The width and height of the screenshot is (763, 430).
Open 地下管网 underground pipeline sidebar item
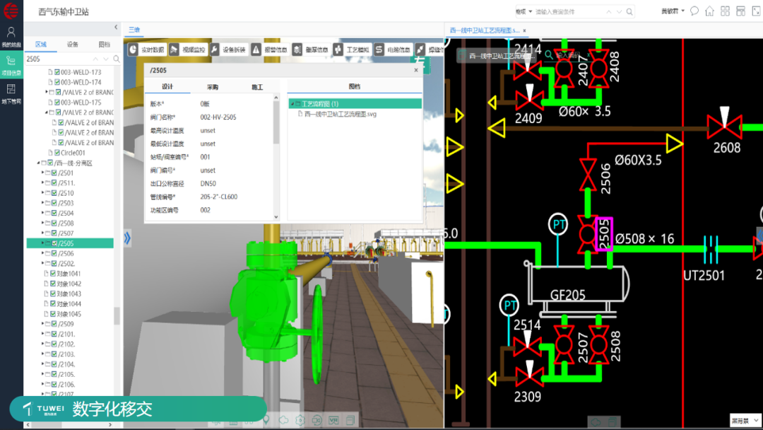pyautogui.click(x=11, y=93)
